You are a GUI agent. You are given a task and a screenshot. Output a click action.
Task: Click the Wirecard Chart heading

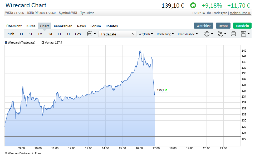point(26,5)
